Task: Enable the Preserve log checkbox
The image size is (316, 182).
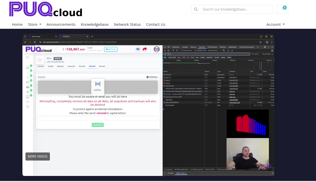Action: [181, 50]
